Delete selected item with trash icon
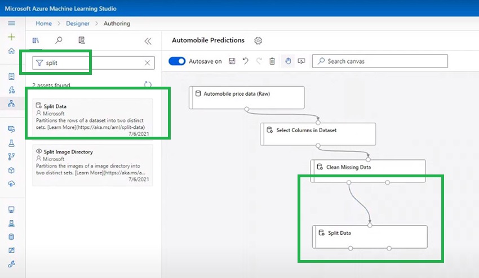This screenshot has height=278, width=479. pos(272,61)
